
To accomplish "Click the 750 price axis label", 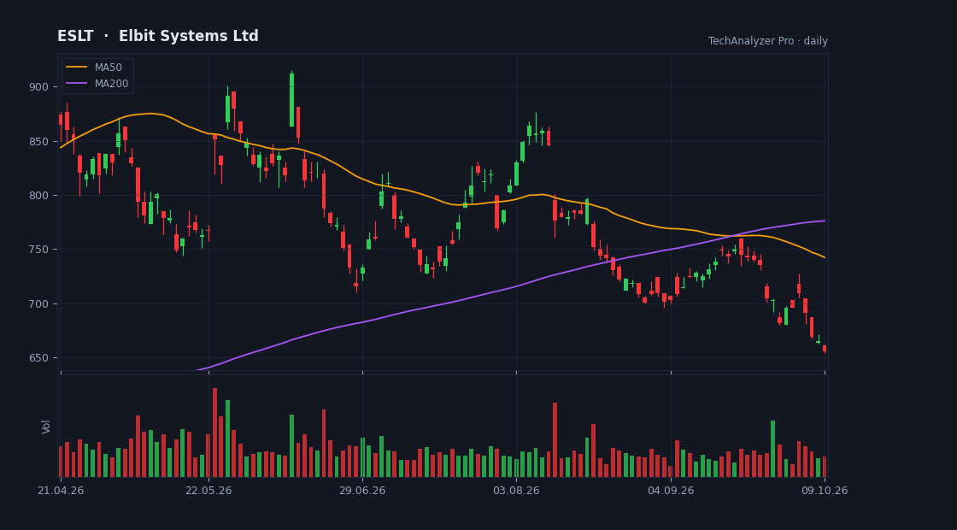I will click(x=38, y=250).
